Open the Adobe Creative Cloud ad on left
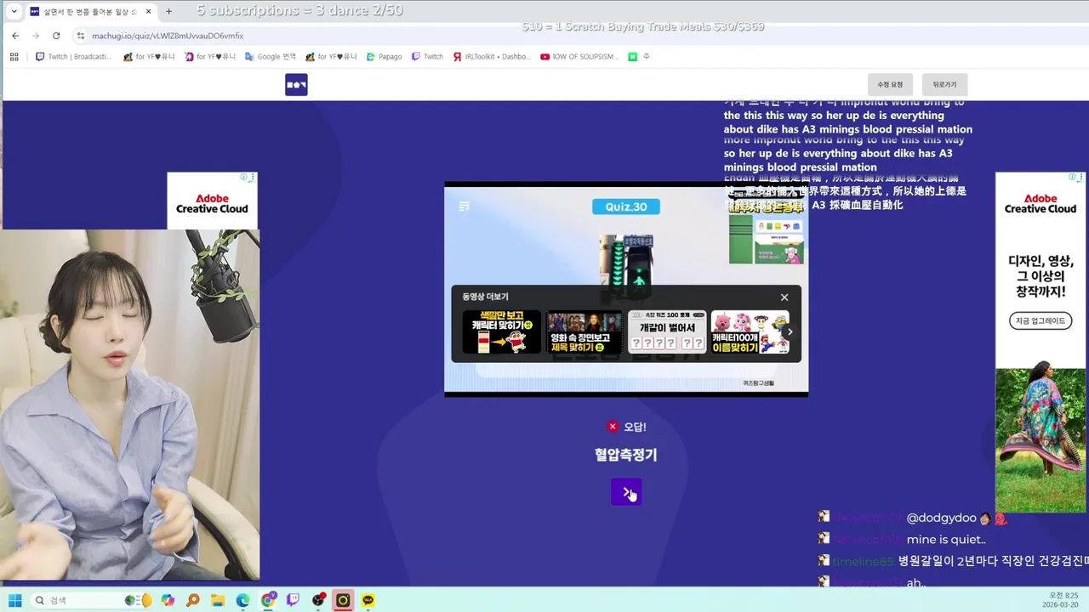 point(212,201)
